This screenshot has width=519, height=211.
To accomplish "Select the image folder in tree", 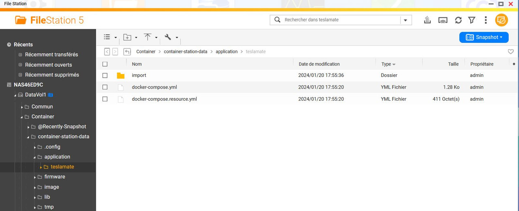I will coord(51,187).
